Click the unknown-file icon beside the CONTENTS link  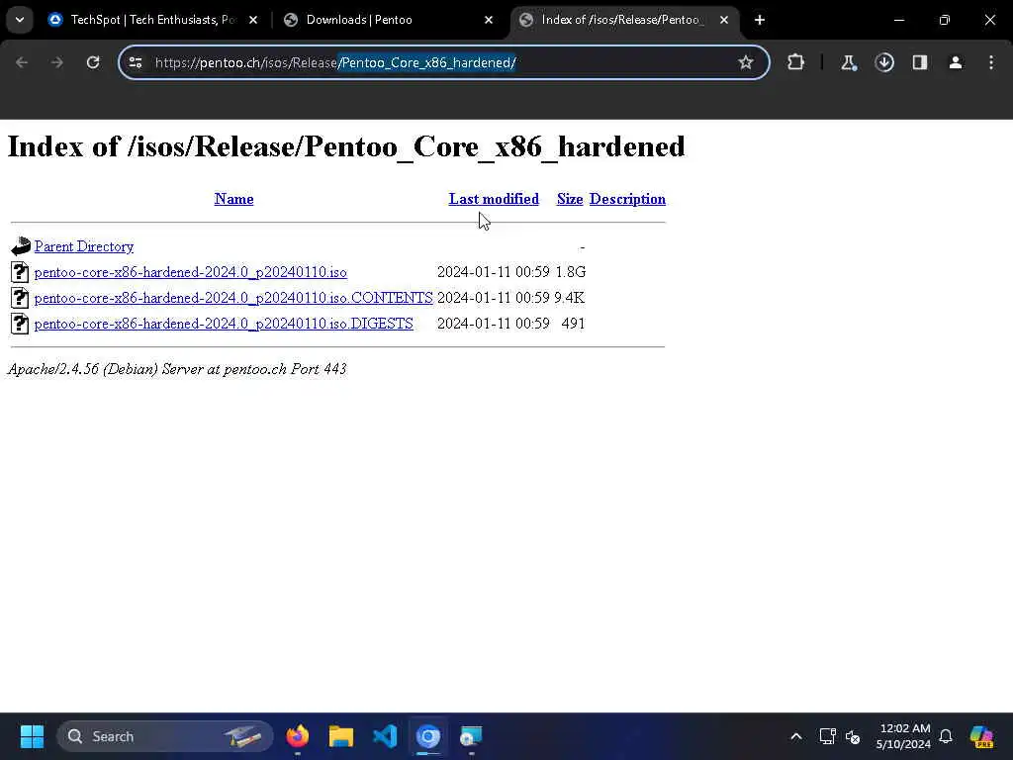(20, 298)
